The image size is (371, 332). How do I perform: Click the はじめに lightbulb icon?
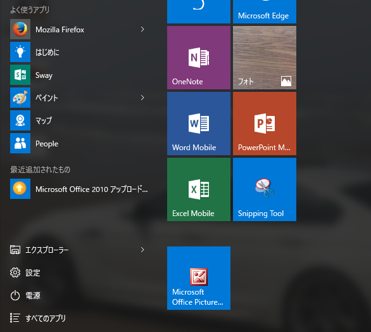(x=20, y=52)
